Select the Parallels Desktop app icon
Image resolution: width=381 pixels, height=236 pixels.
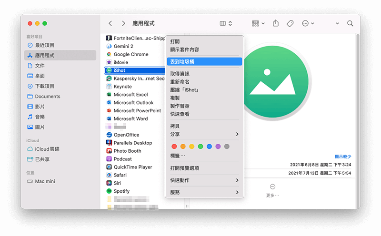click(x=109, y=143)
